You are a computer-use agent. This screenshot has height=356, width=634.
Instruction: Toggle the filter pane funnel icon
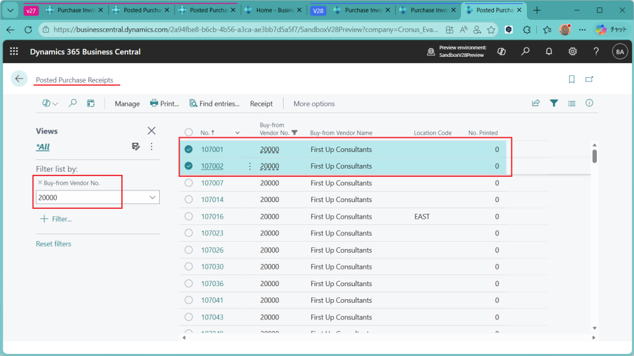[554, 104]
